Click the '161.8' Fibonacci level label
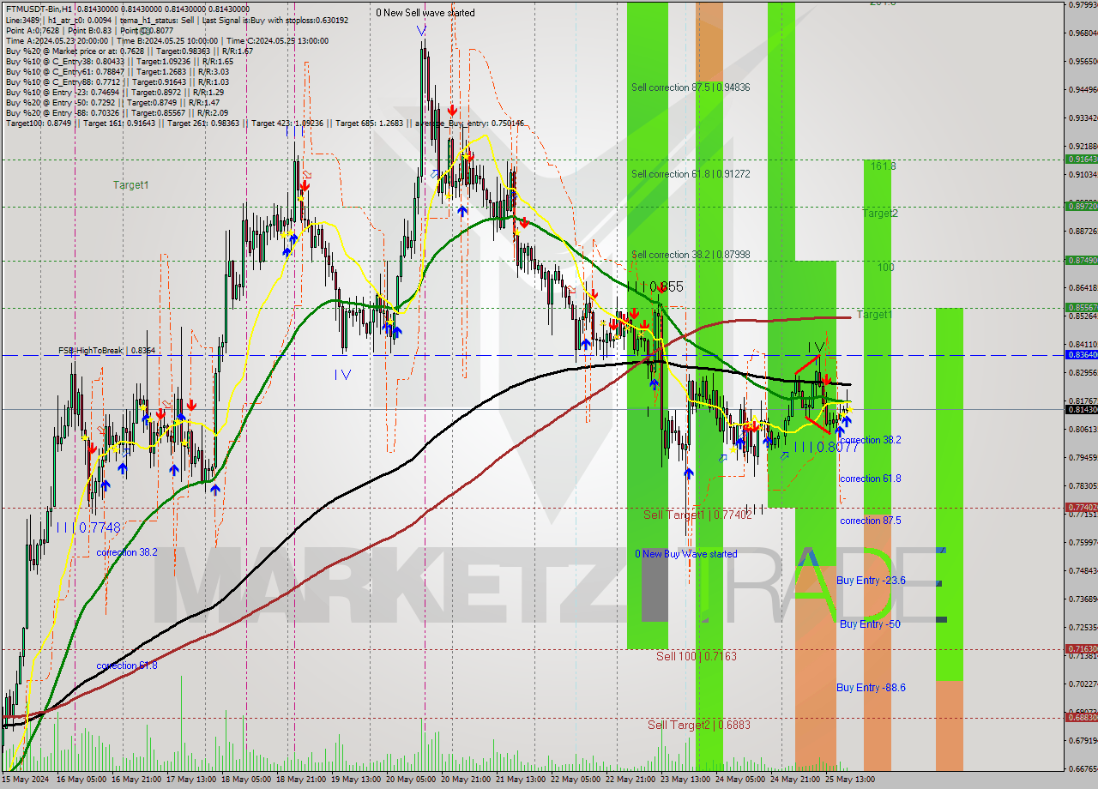The image size is (1098, 789). (x=883, y=166)
